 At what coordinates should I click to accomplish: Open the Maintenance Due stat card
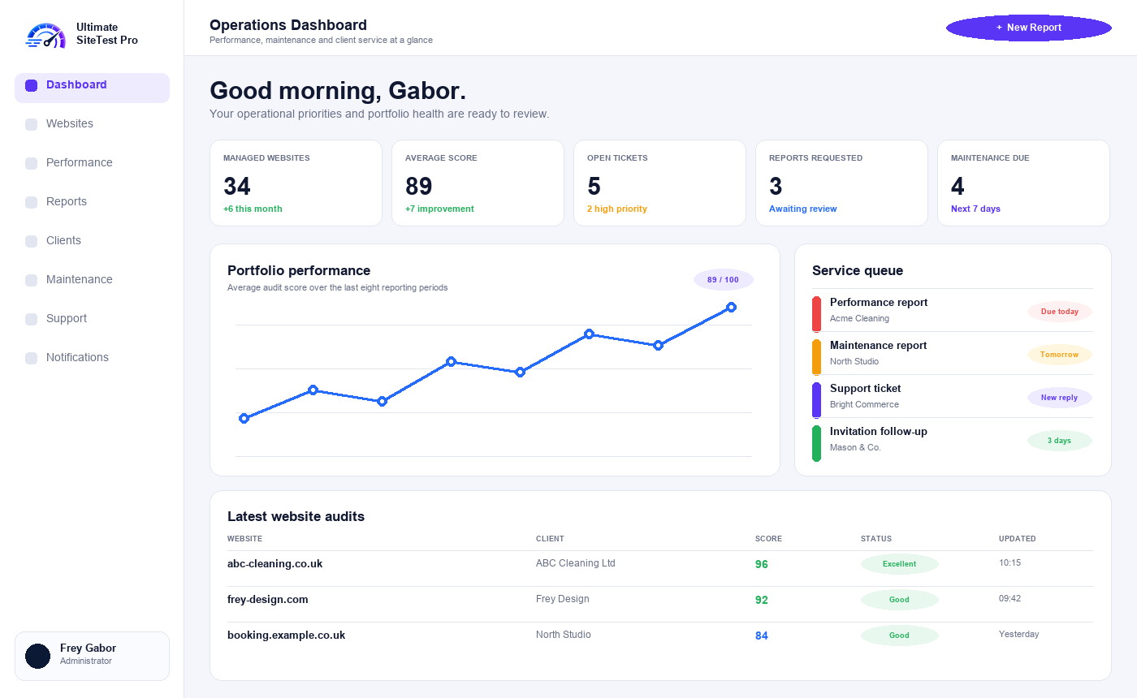point(1023,183)
